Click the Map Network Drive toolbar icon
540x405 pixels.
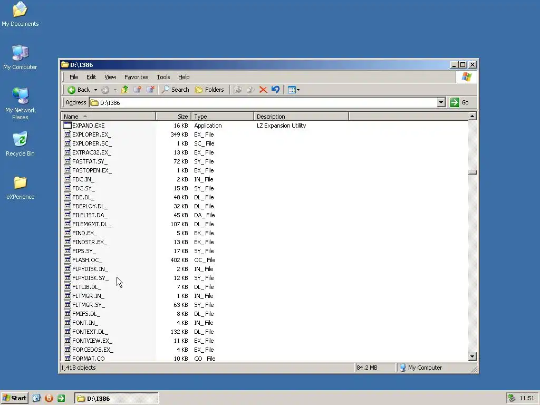(137, 90)
